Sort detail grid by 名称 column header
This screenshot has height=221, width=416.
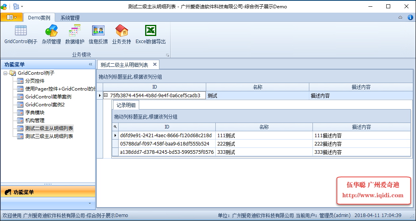coord(264,127)
